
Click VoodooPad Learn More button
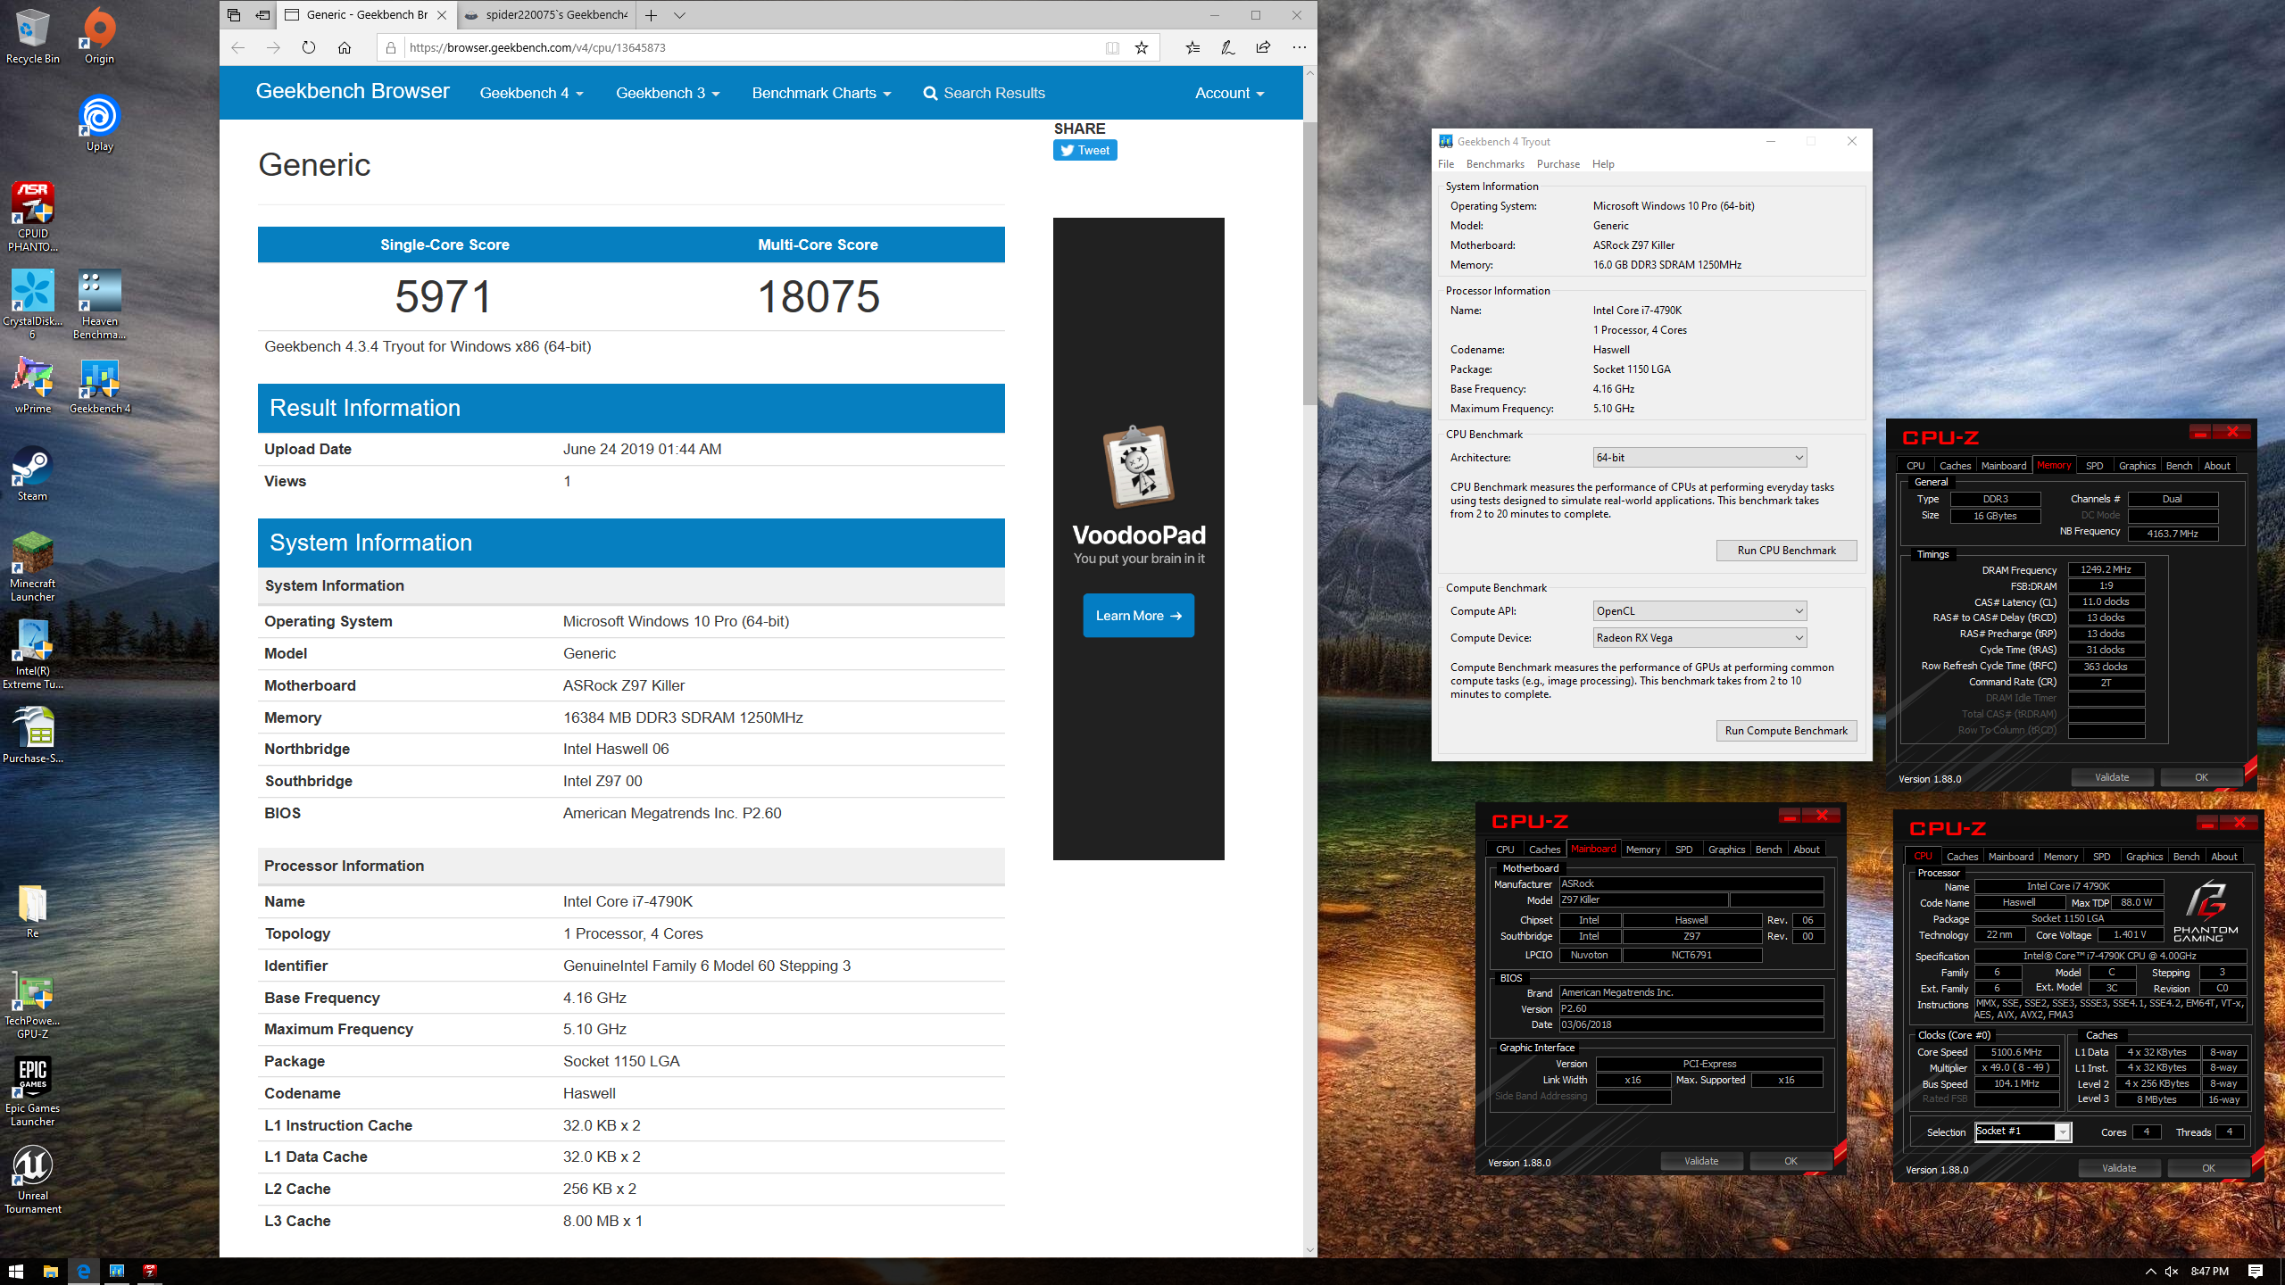tap(1138, 616)
